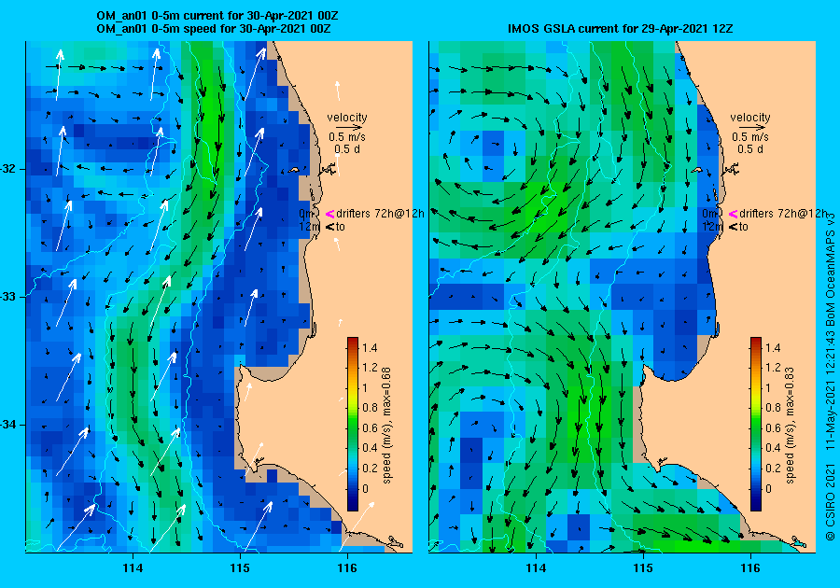This screenshot has width=840, height=588.
Task: Click the 'speed (m/s), max=0.68' color bar caption
Action: [x=386, y=426]
